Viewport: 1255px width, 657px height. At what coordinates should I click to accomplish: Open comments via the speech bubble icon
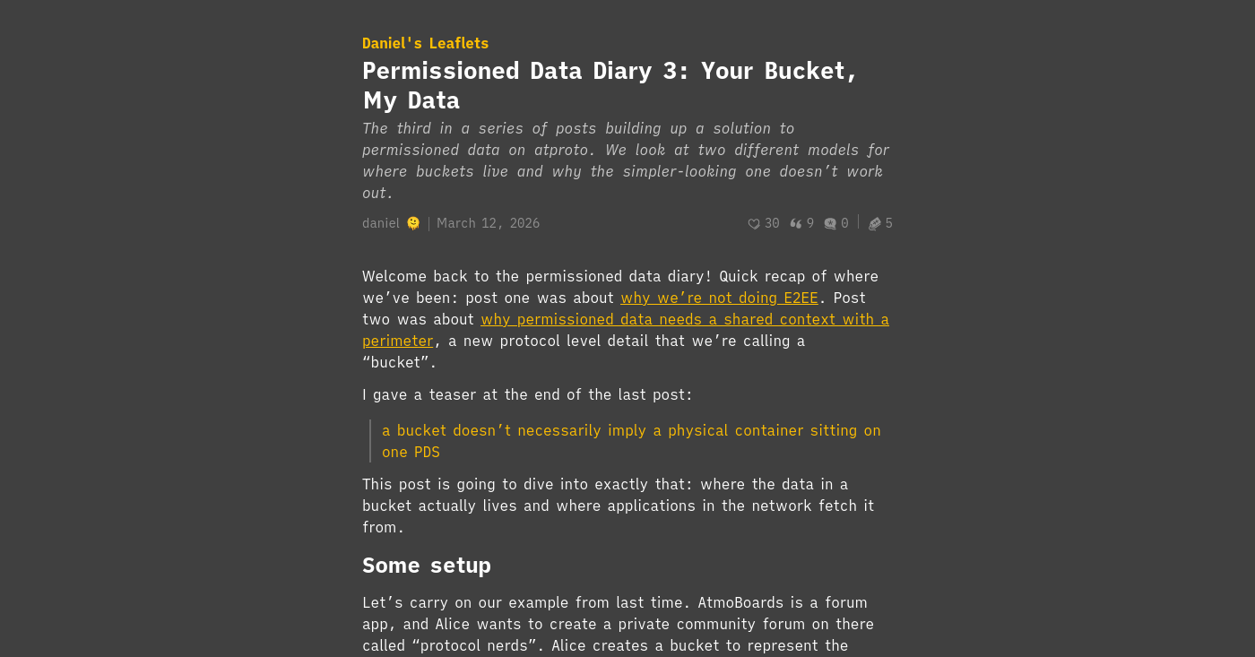(830, 224)
